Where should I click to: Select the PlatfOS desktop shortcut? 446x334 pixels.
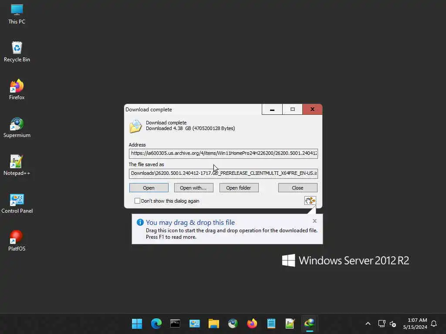[17, 241]
